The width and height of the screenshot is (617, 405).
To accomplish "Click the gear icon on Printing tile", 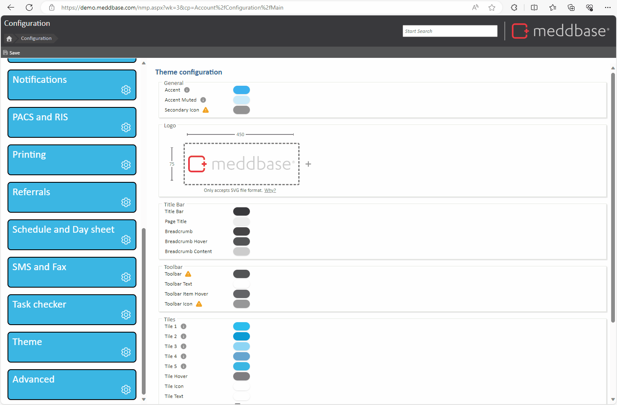I will coord(126,165).
